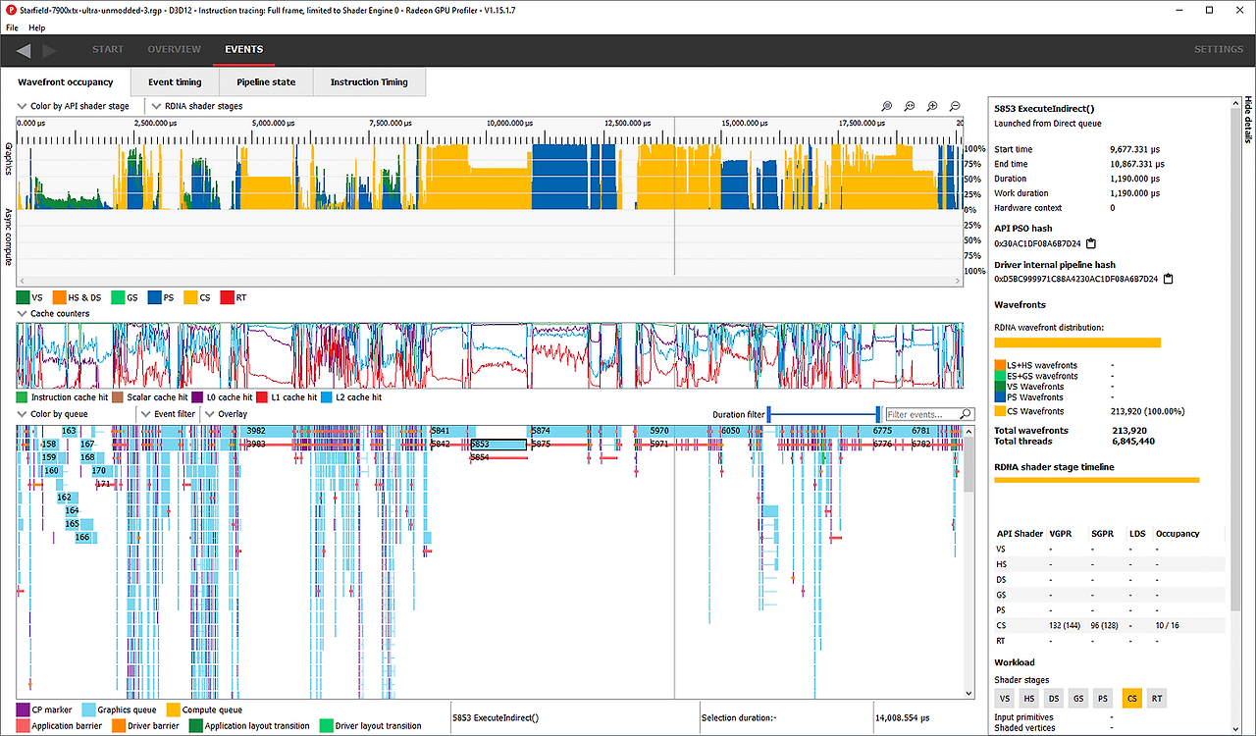Click the blue L2 cache hit legend swatch

tap(327, 397)
